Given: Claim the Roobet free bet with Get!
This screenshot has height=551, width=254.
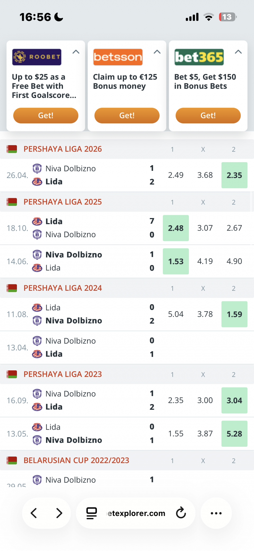Looking at the screenshot, I should [46, 115].
